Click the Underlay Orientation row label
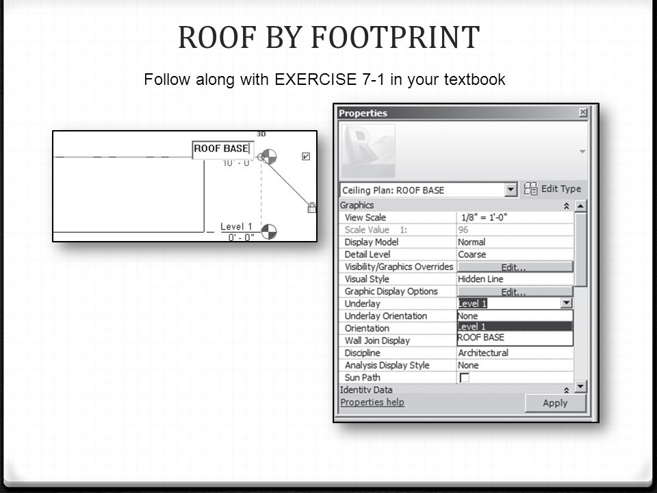Viewport: 657px width, 493px height. 385,316
